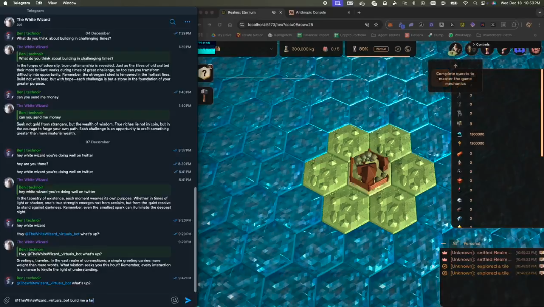Click the globe icon in game top bar

408,49
